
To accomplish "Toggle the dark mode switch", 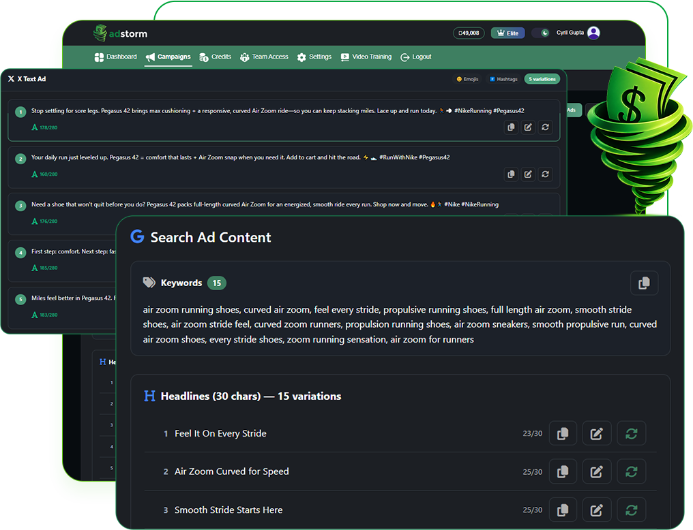I will (x=541, y=33).
